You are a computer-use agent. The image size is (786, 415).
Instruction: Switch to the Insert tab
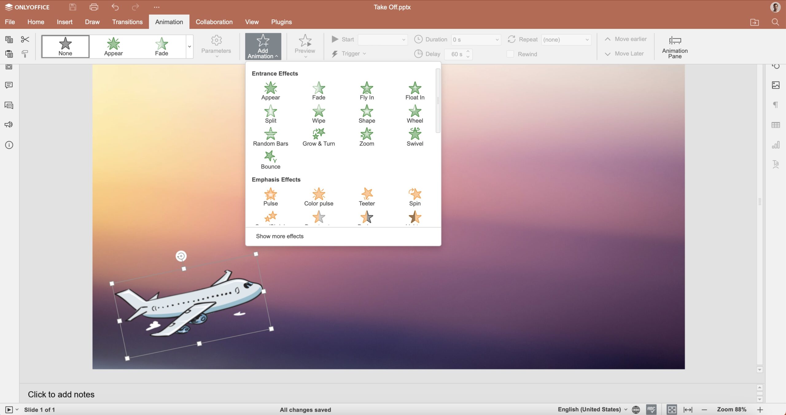click(x=64, y=22)
